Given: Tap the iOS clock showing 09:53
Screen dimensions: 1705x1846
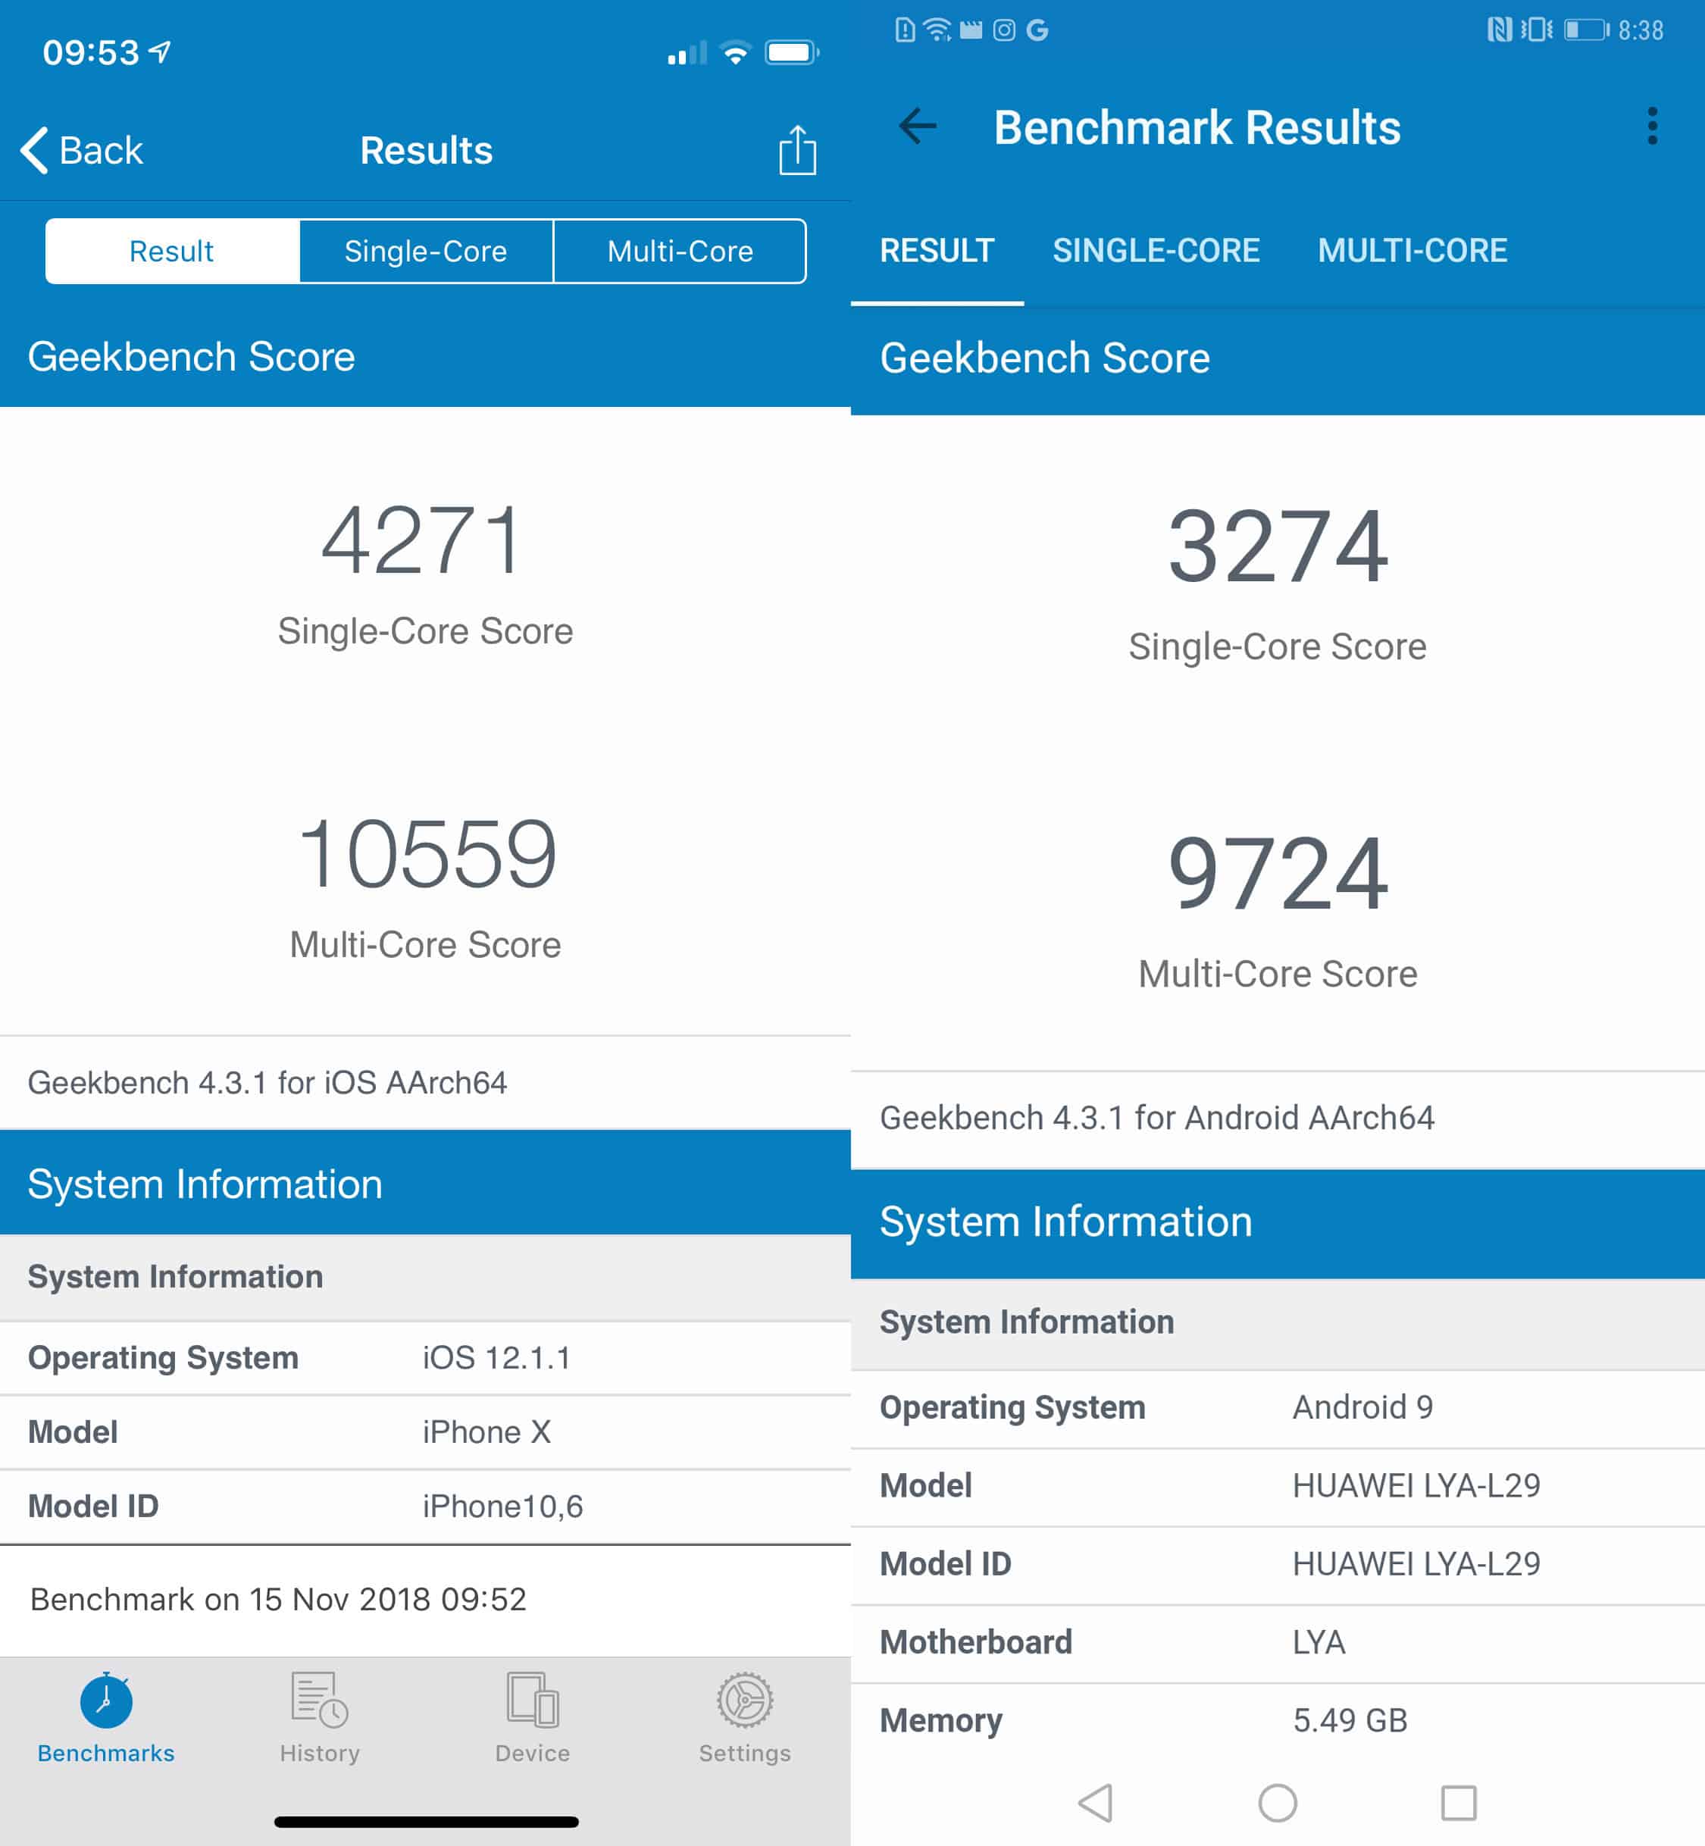Looking at the screenshot, I should pos(90,52).
